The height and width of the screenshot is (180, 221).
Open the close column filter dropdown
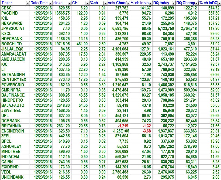tap(69, 3)
